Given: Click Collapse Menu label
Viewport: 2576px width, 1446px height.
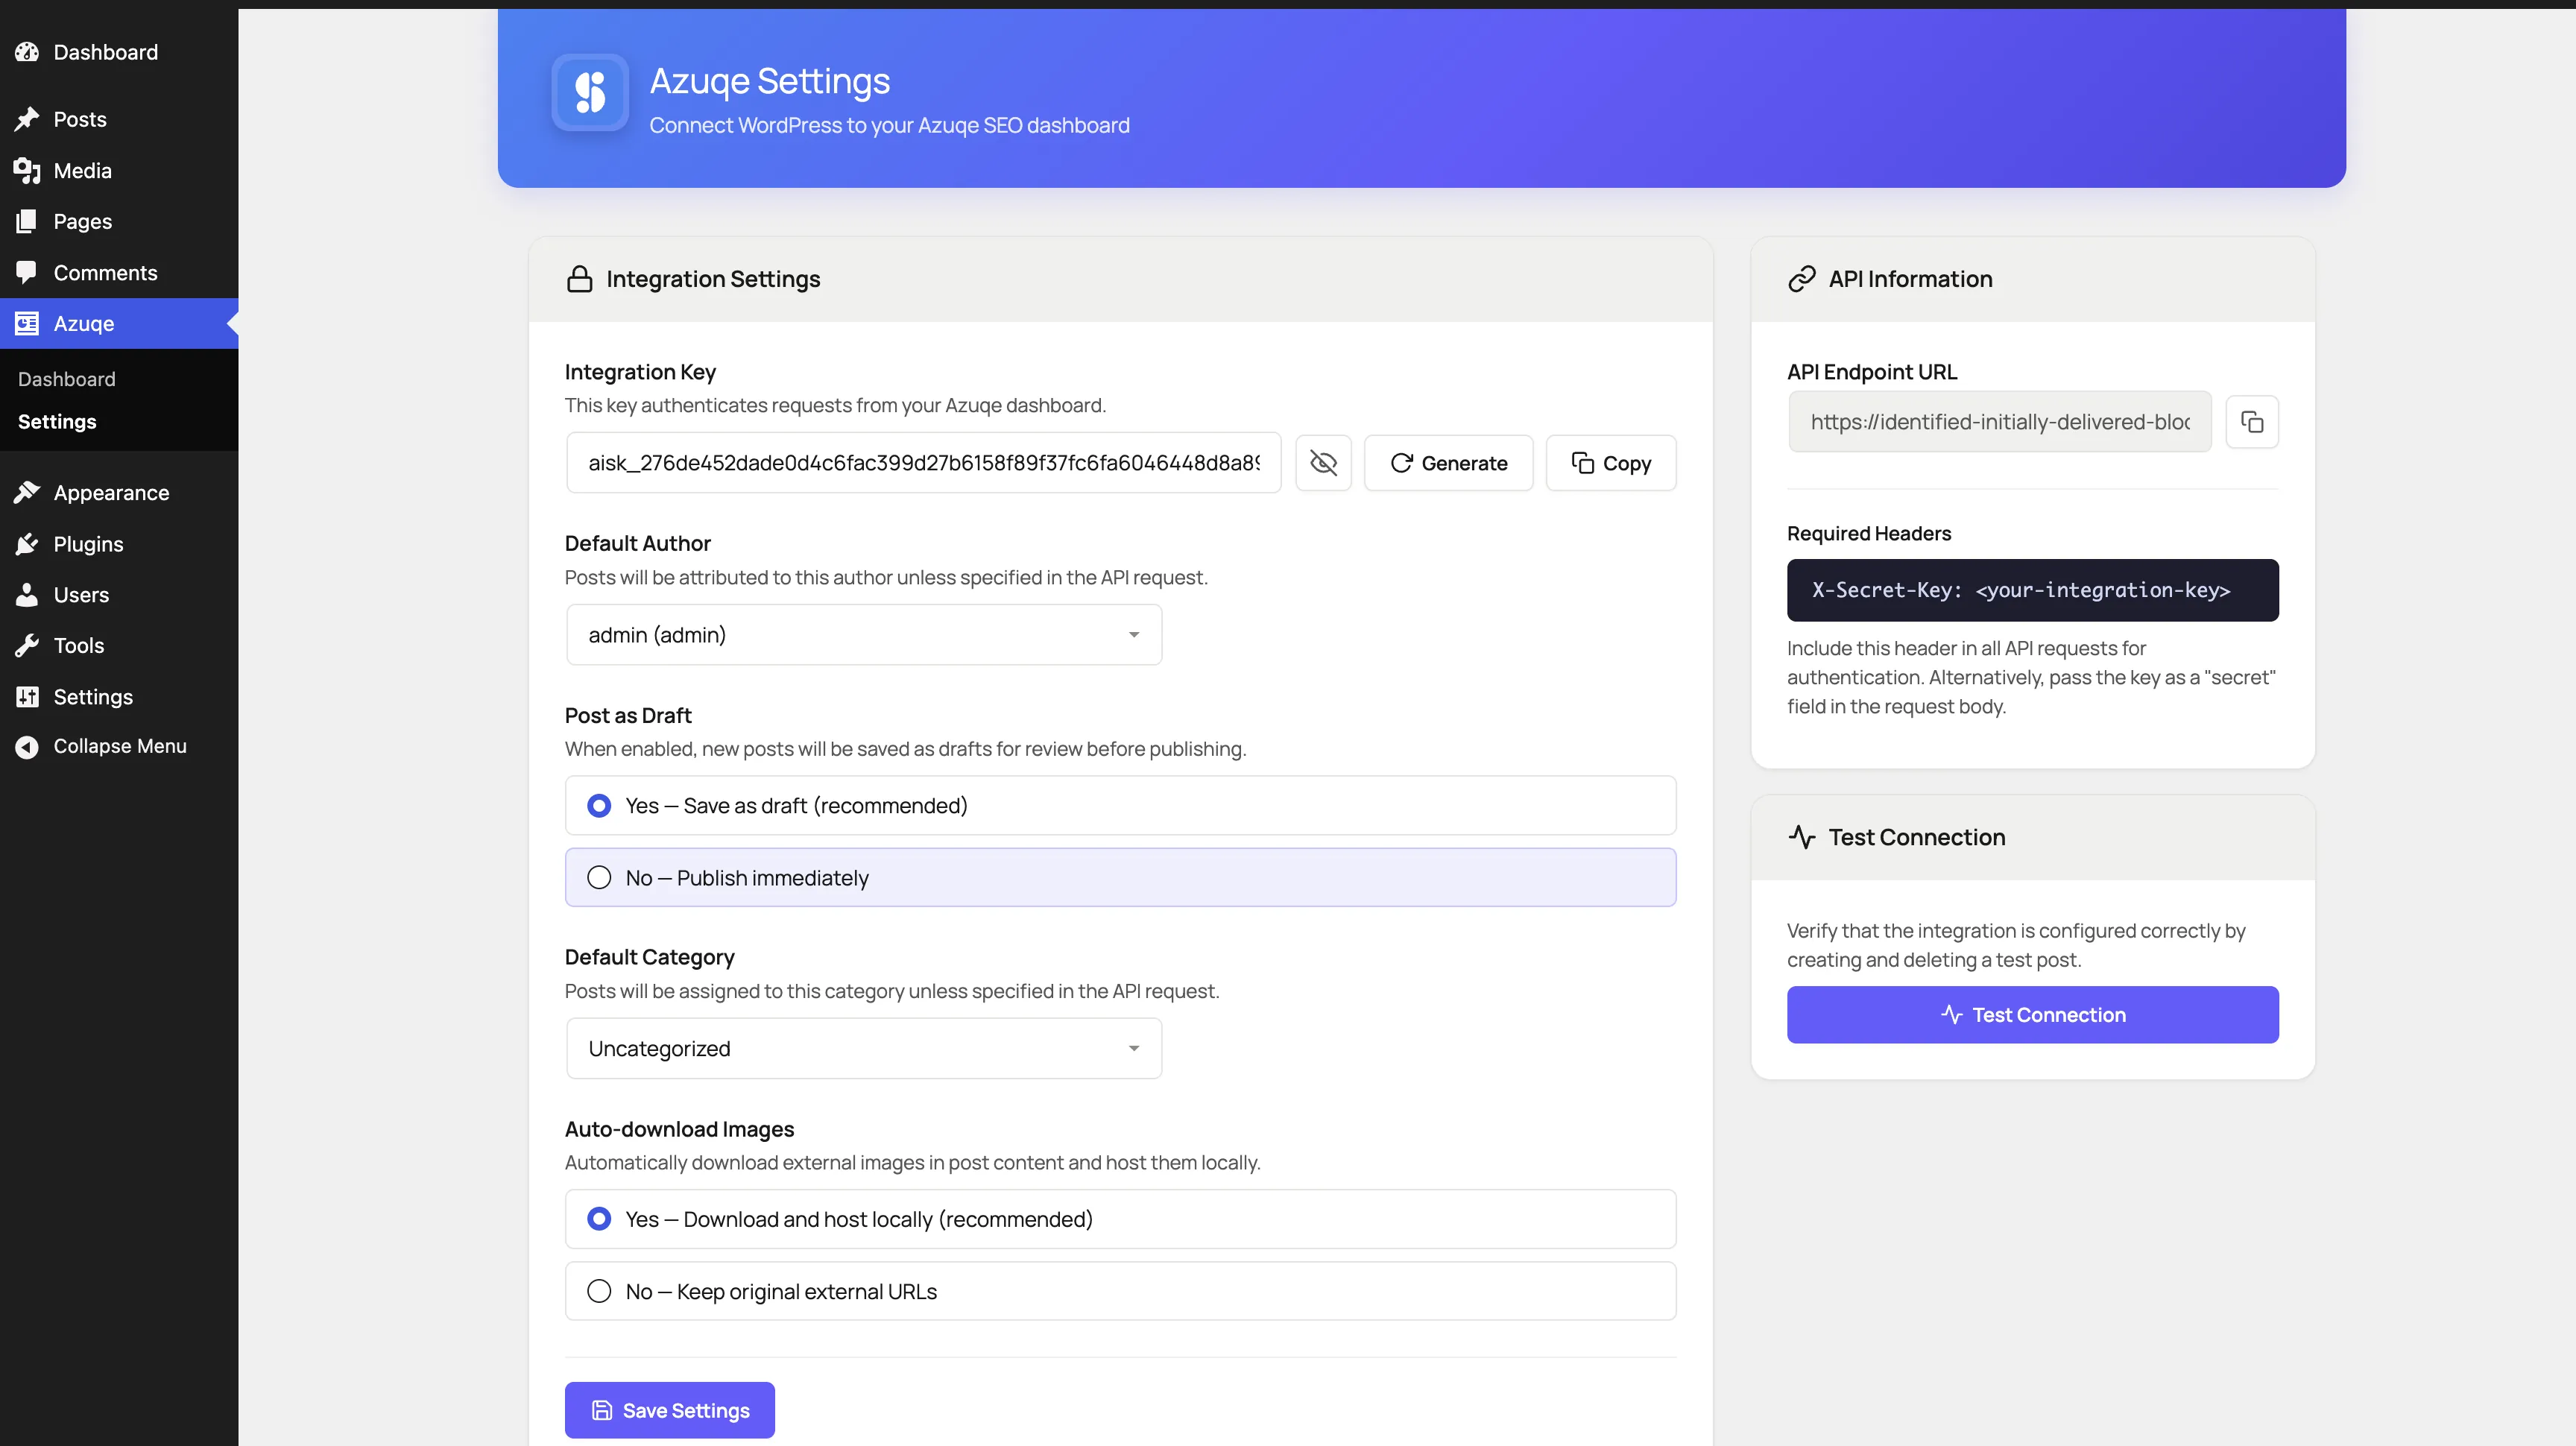Looking at the screenshot, I should (x=120, y=746).
